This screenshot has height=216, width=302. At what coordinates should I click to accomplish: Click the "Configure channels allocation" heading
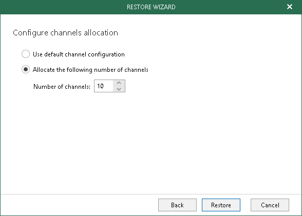(66, 33)
